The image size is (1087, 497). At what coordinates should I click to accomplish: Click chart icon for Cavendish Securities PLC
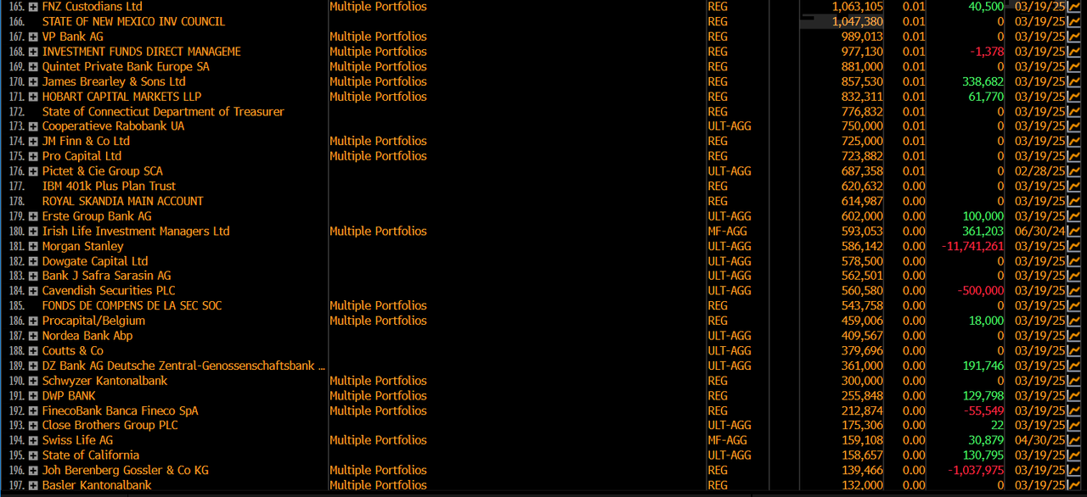pos(1073,291)
